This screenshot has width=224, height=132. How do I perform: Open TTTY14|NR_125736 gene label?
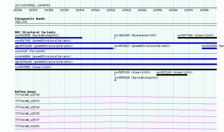click(27, 95)
